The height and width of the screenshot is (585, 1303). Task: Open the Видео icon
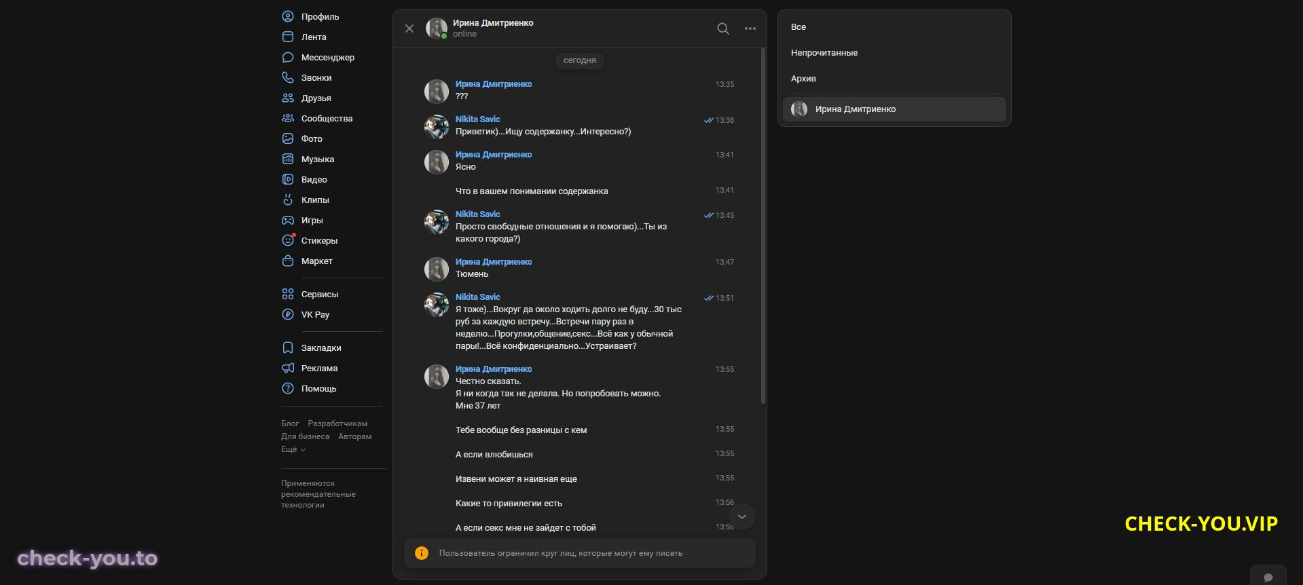[x=288, y=179]
